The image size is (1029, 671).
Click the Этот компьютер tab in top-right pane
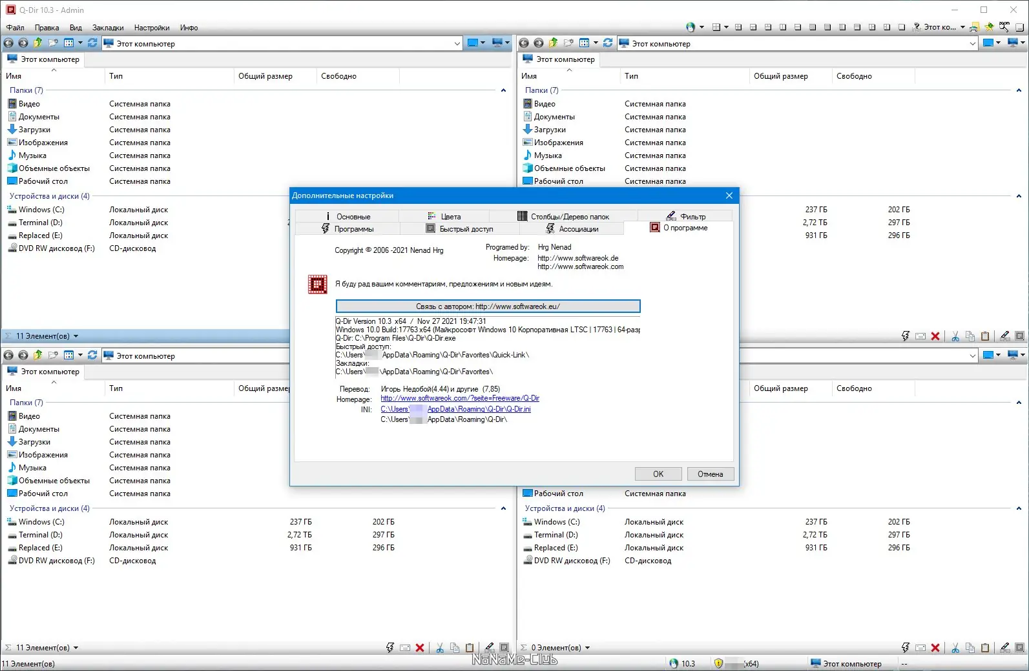[559, 59]
